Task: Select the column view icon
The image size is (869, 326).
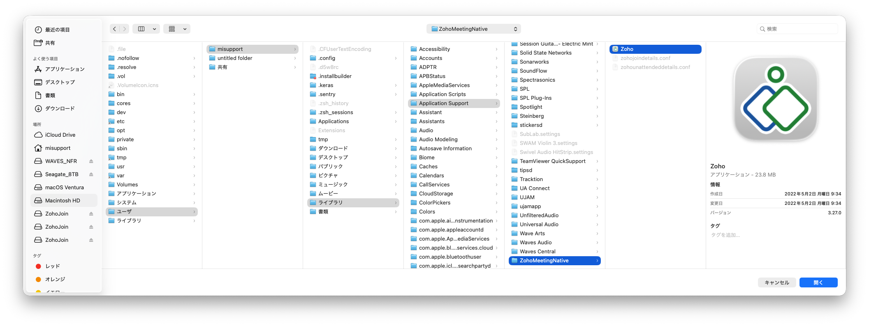Action: [141, 29]
